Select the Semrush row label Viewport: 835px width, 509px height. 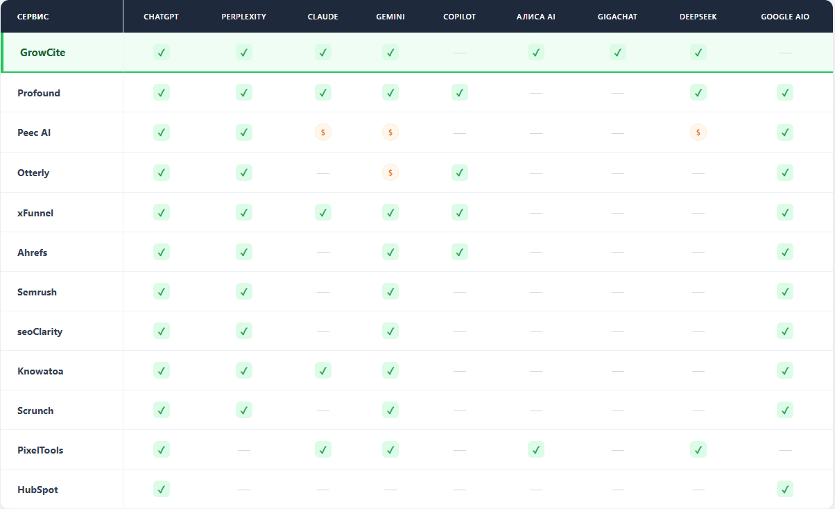(x=37, y=292)
